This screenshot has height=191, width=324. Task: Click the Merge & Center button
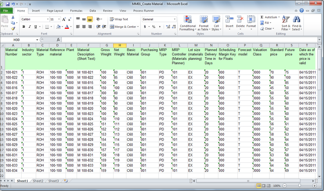pyautogui.click(x=124, y=27)
